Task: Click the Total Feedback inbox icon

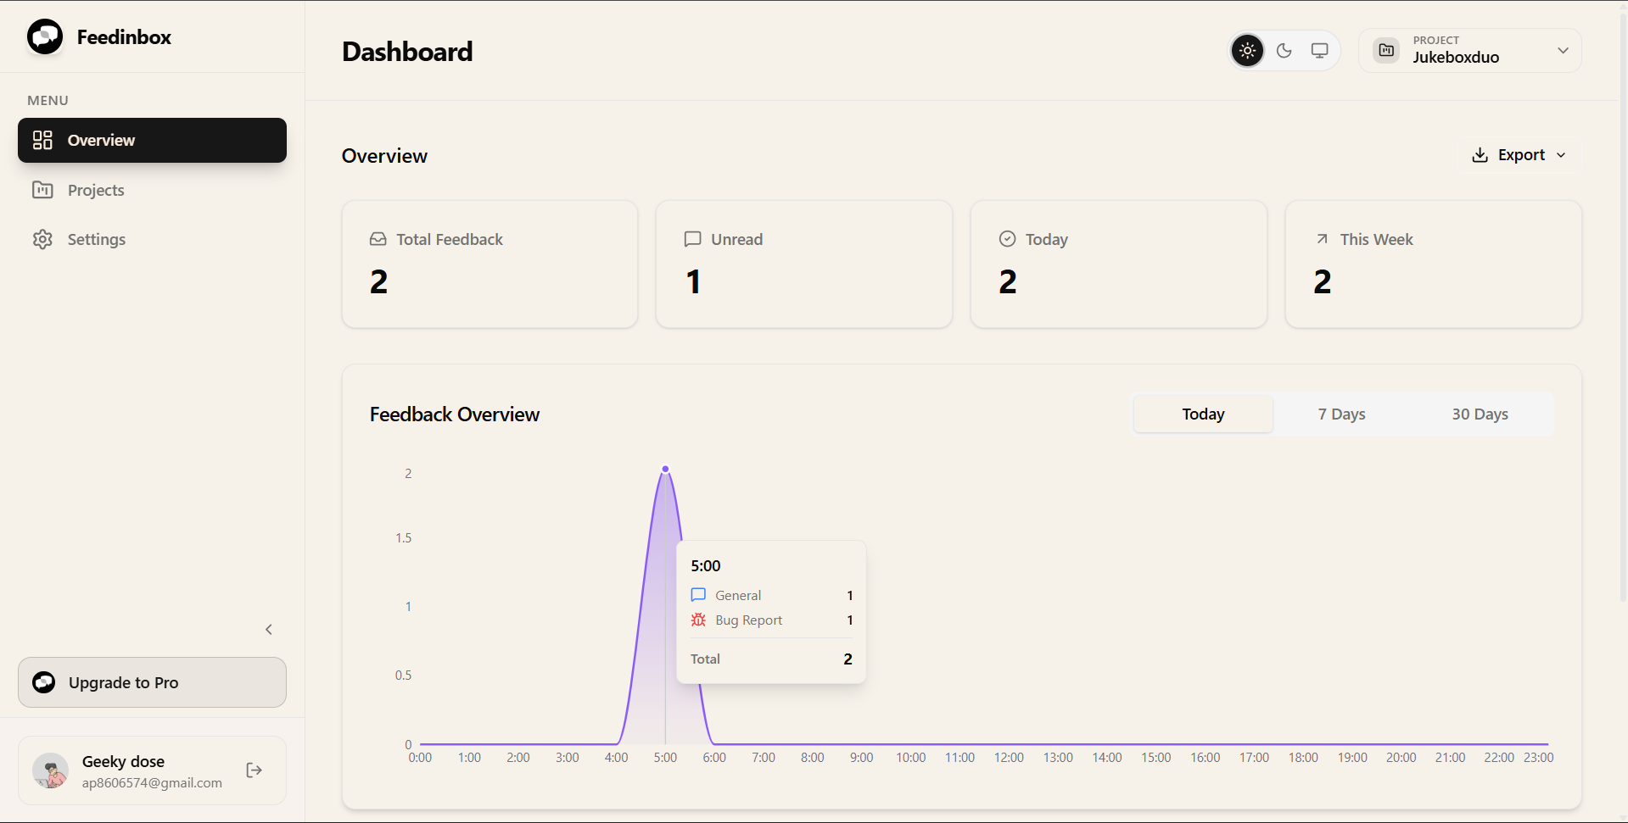Action: click(x=378, y=239)
